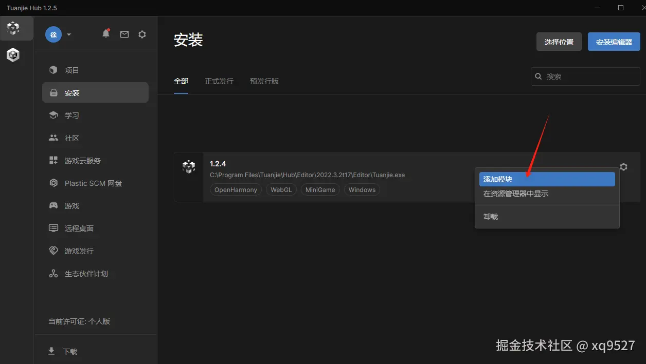The image size is (646, 364).
Task: Click the 游戏 gamepad icon
Action: [x=53, y=205]
